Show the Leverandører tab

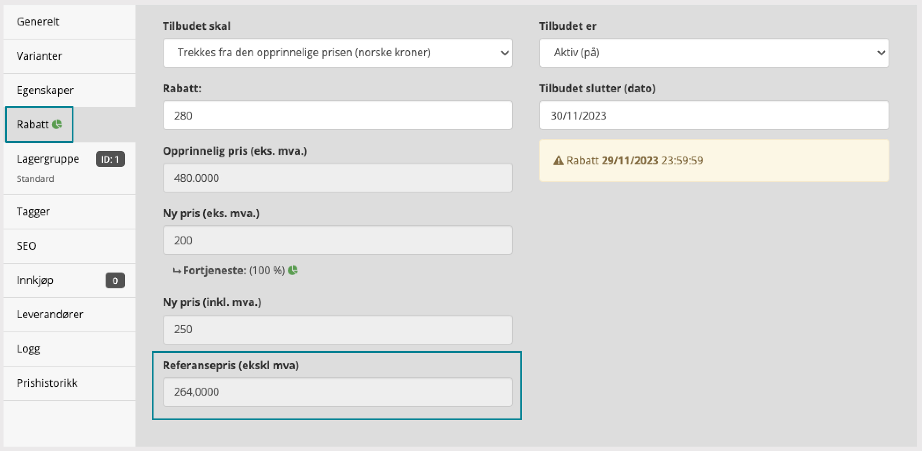50,314
